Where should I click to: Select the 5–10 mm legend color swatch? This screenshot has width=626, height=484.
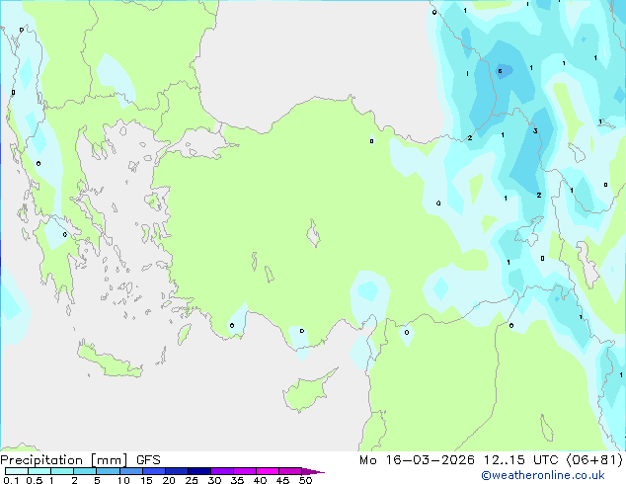point(108,471)
